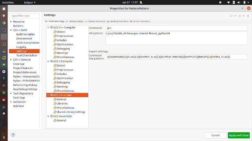The image size is (252, 141).
Task: Collapse the GCC C++ Linker tree node
Action: pos(48,95)
